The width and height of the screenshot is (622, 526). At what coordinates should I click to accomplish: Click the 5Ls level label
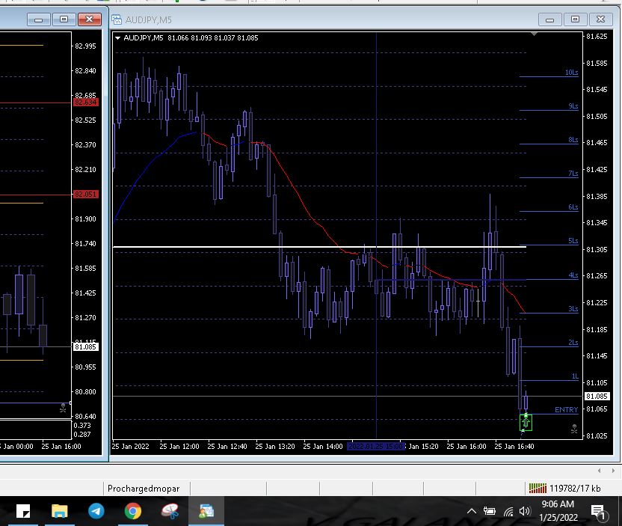(x=573, y=241)
